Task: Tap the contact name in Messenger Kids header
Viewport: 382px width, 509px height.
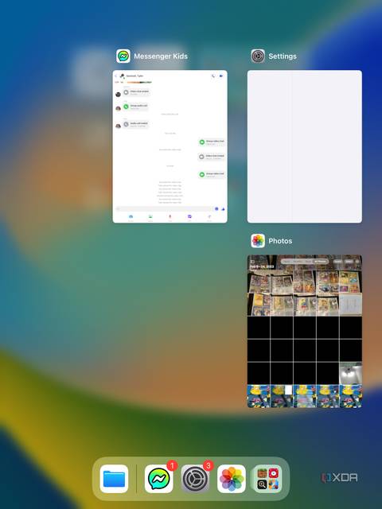Action: pyautogui.click(x=134, y=76)
